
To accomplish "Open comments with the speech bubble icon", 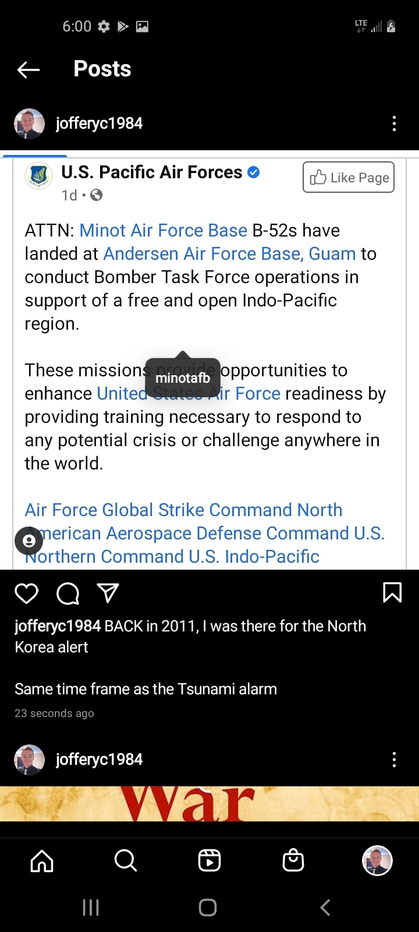I will click(68, 593).
